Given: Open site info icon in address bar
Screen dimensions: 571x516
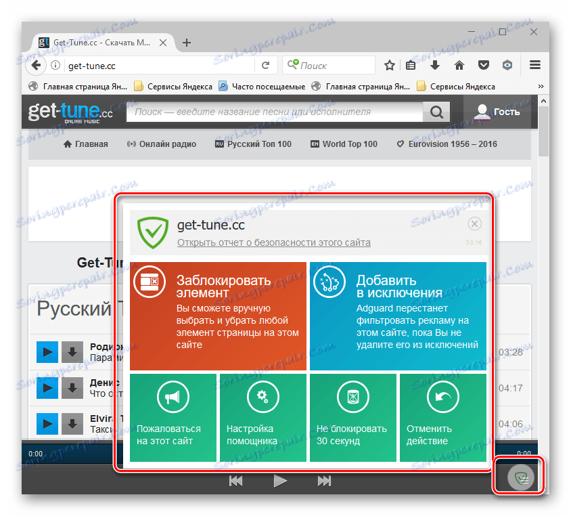Looking at the screenshot, I should (x=55, y=66).
